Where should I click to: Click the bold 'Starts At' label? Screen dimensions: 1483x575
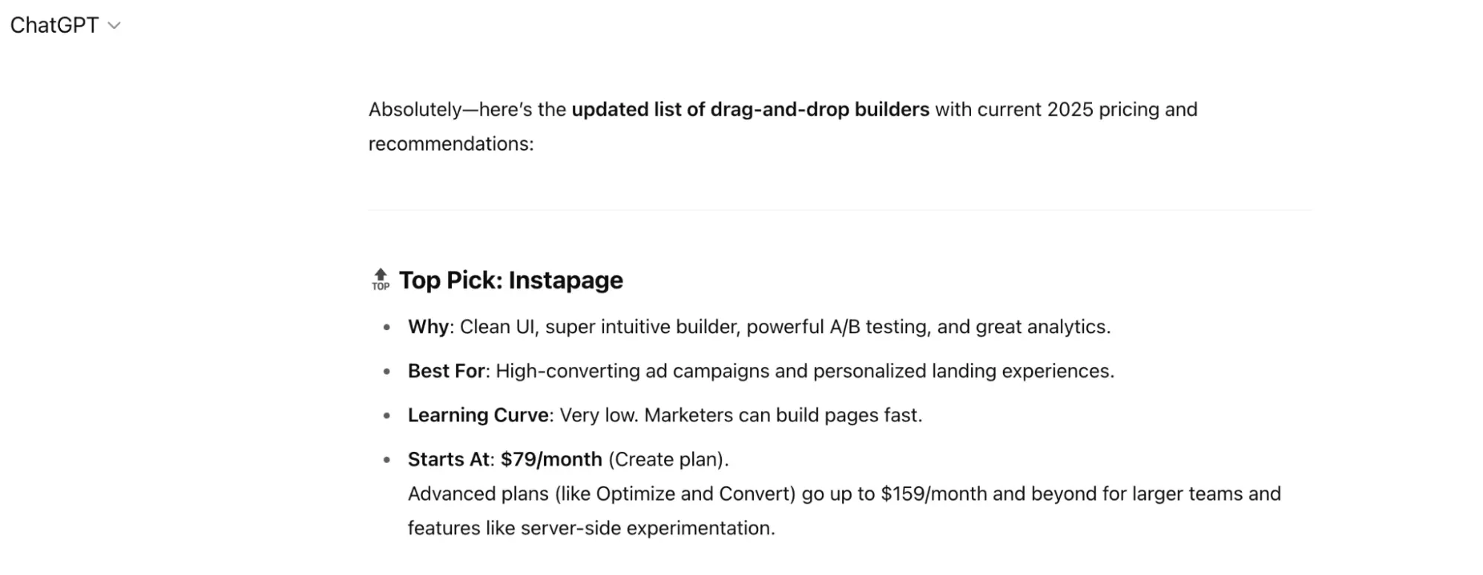(x=448, y=459)
